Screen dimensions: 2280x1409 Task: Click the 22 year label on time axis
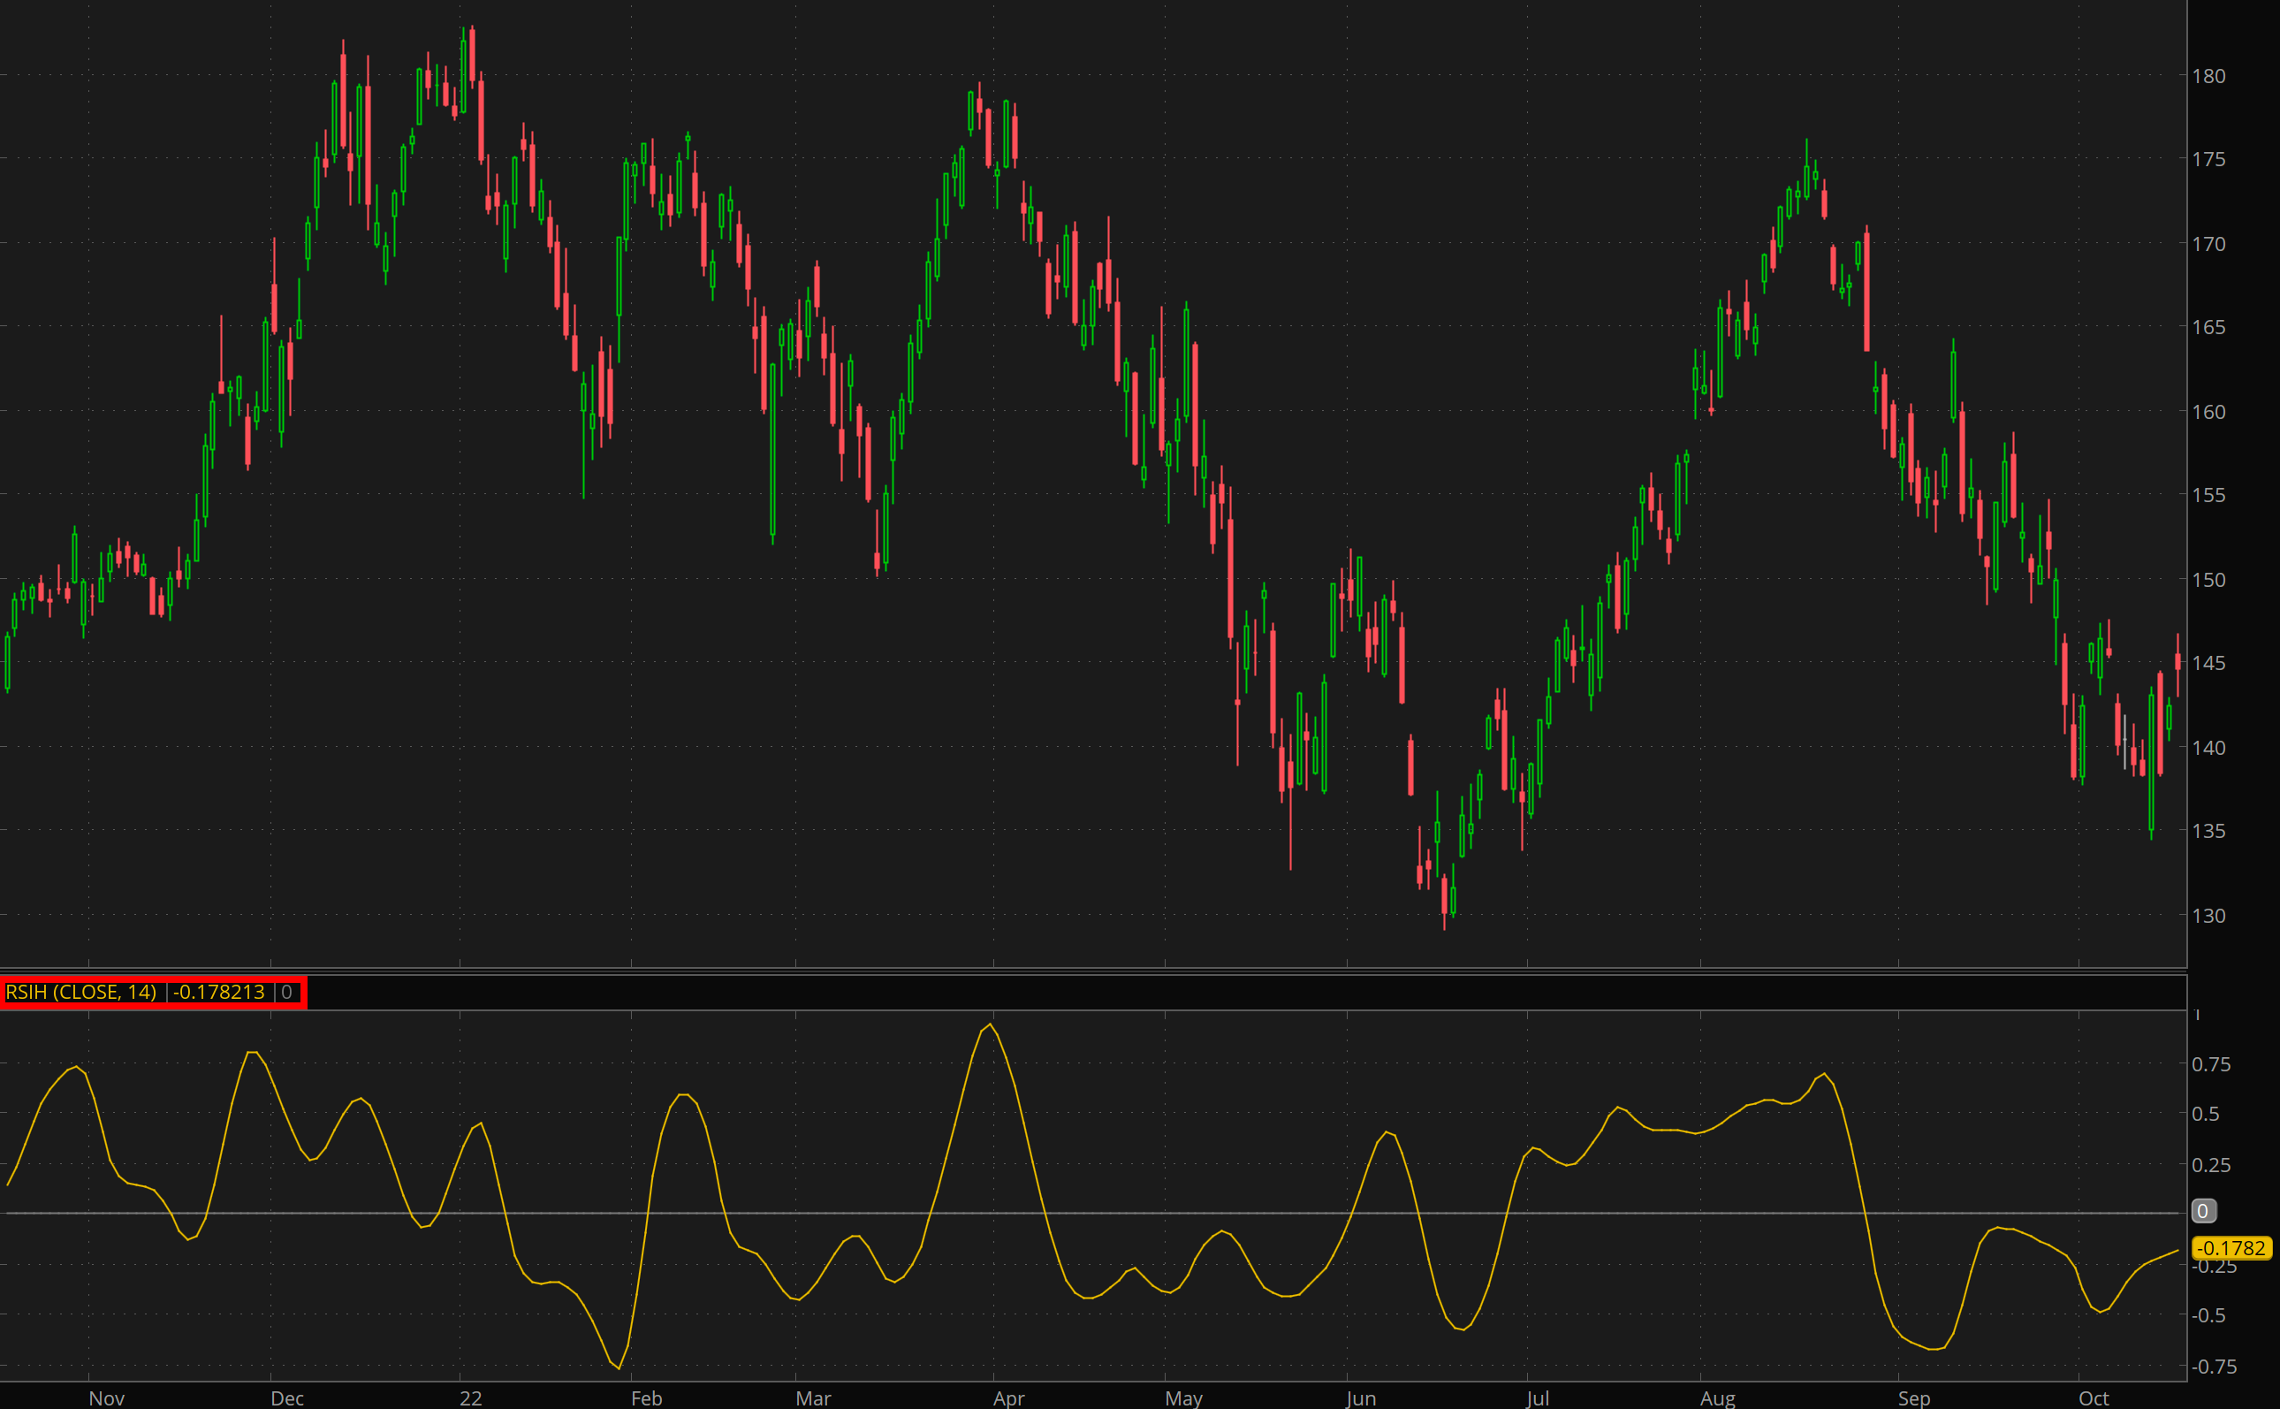click(470, 1398)
